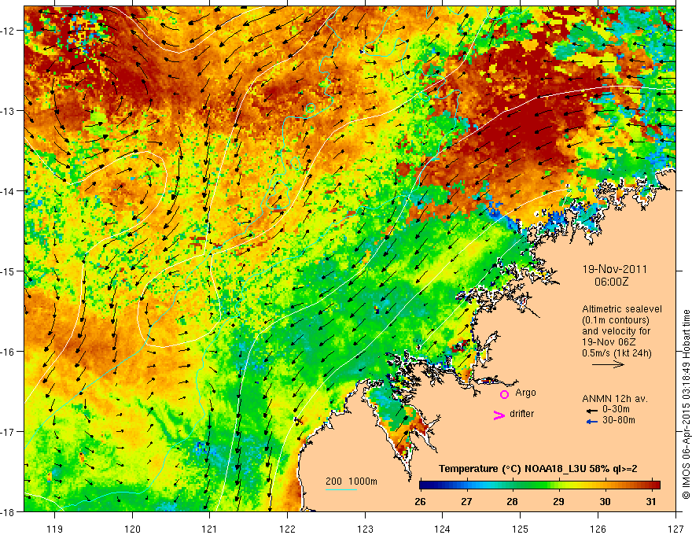
Task: Click the 'Altimetric sealevel' text
Action: (x=622, y=309)
